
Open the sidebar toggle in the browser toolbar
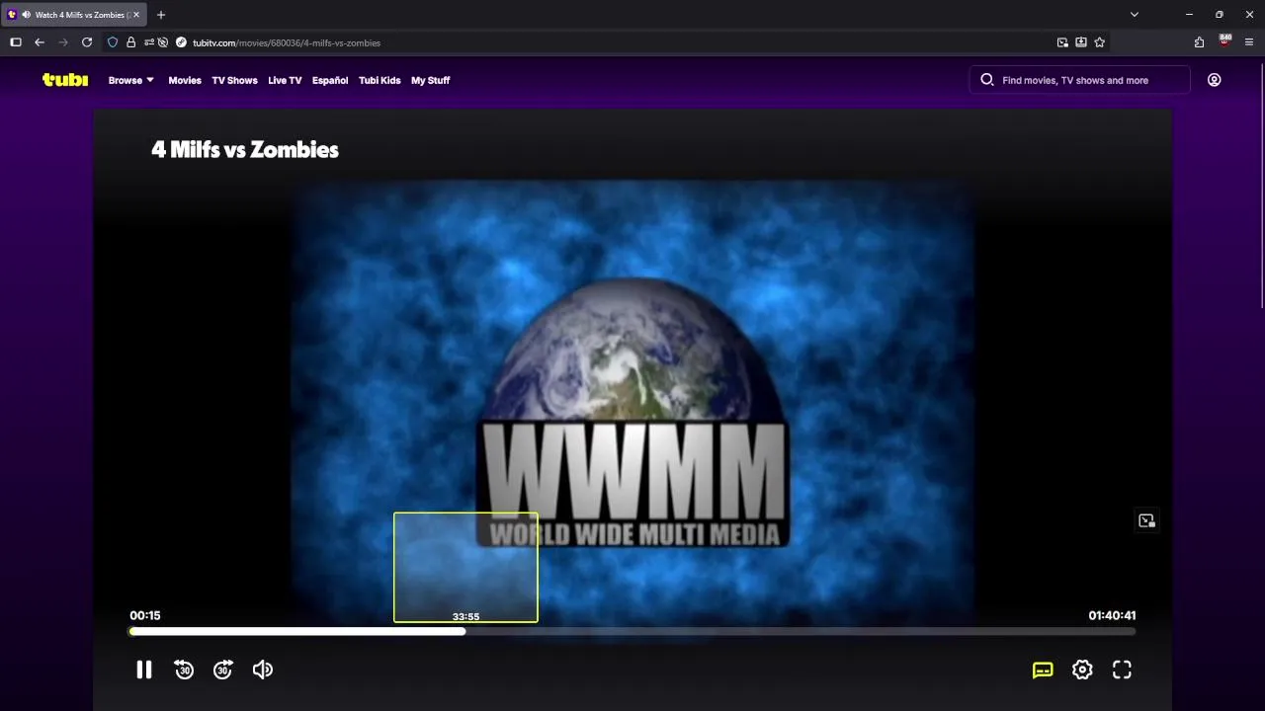15,42
